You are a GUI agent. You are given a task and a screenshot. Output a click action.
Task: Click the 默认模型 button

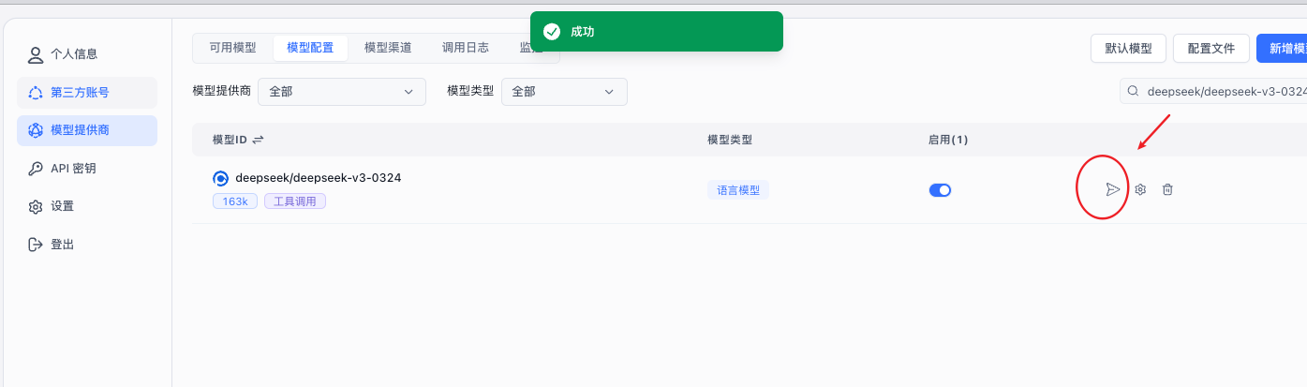[1128, 48]
